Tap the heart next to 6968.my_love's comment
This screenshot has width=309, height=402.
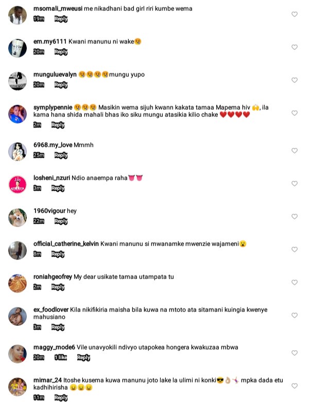click(295, 151)
